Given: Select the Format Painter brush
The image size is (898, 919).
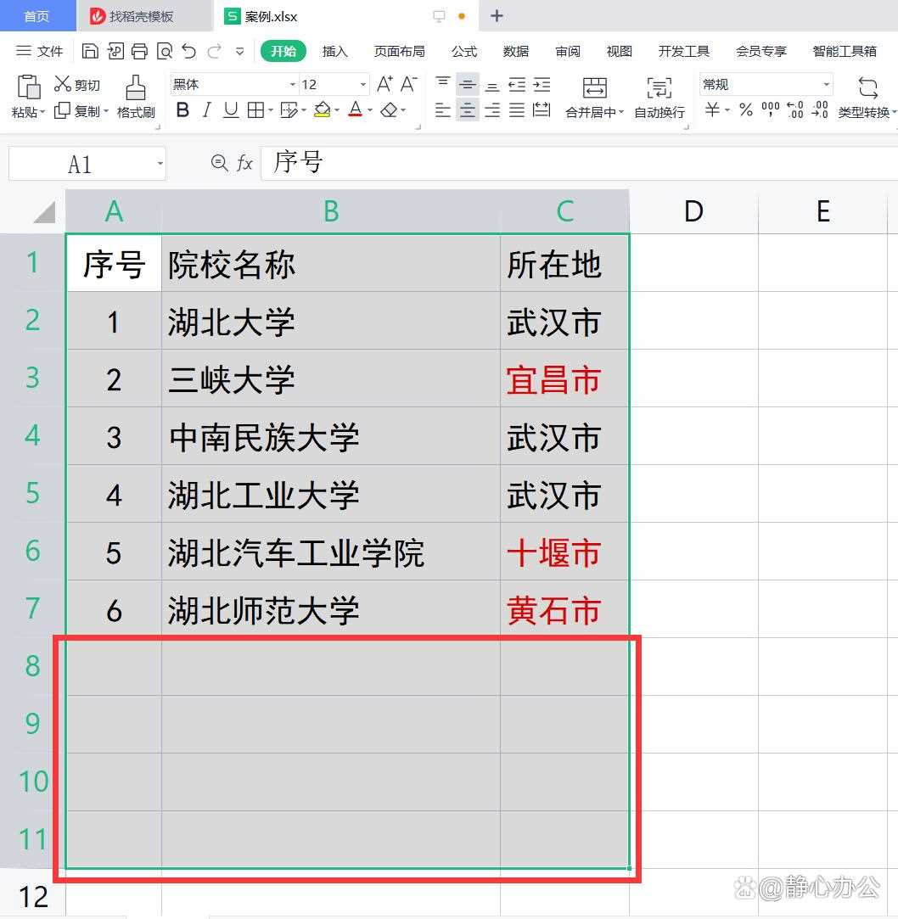Looking at the screenshot, I should point(136,87).
